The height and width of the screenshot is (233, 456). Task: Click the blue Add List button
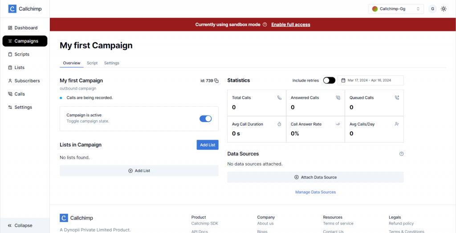[208, 145]
